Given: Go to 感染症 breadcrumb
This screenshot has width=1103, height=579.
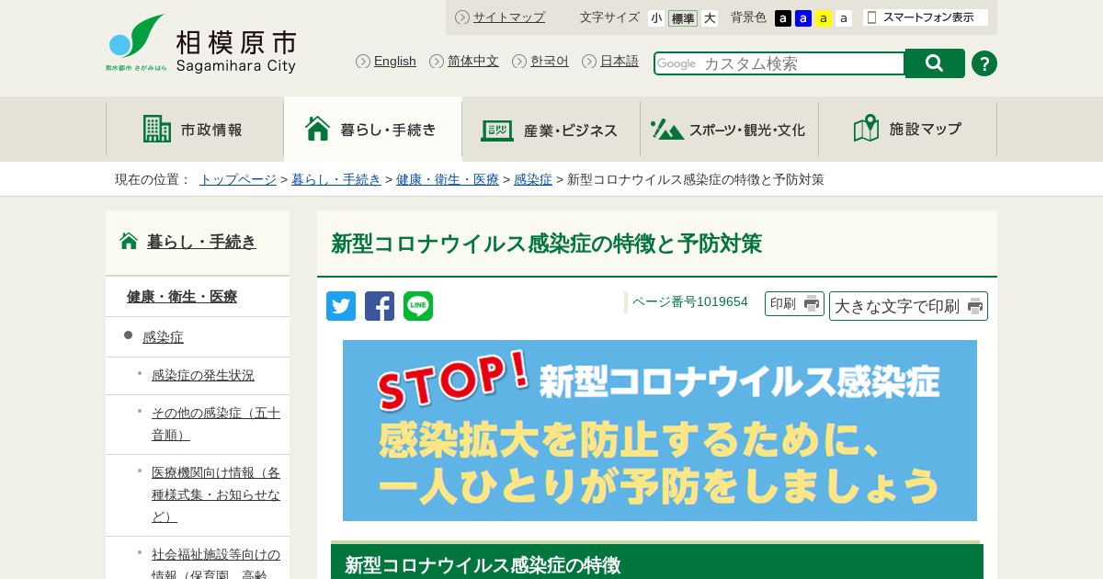Looking at the screenshot, I should [533, 179].
